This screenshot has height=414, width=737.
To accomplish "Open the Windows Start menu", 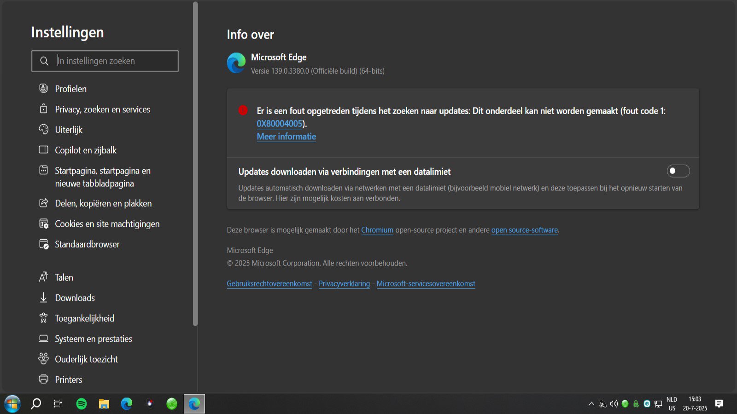I will (x=12, y=404).
